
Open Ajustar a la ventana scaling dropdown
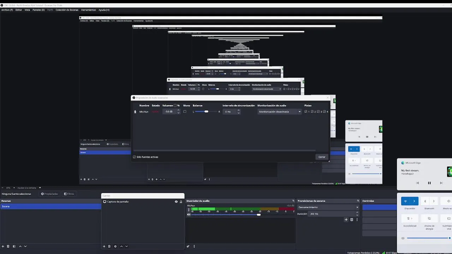point(29,188)
